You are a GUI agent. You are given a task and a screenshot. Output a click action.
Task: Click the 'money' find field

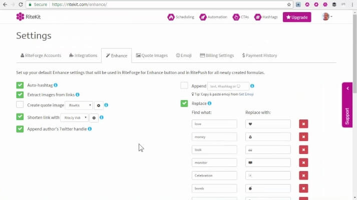(x=214, y=137)
